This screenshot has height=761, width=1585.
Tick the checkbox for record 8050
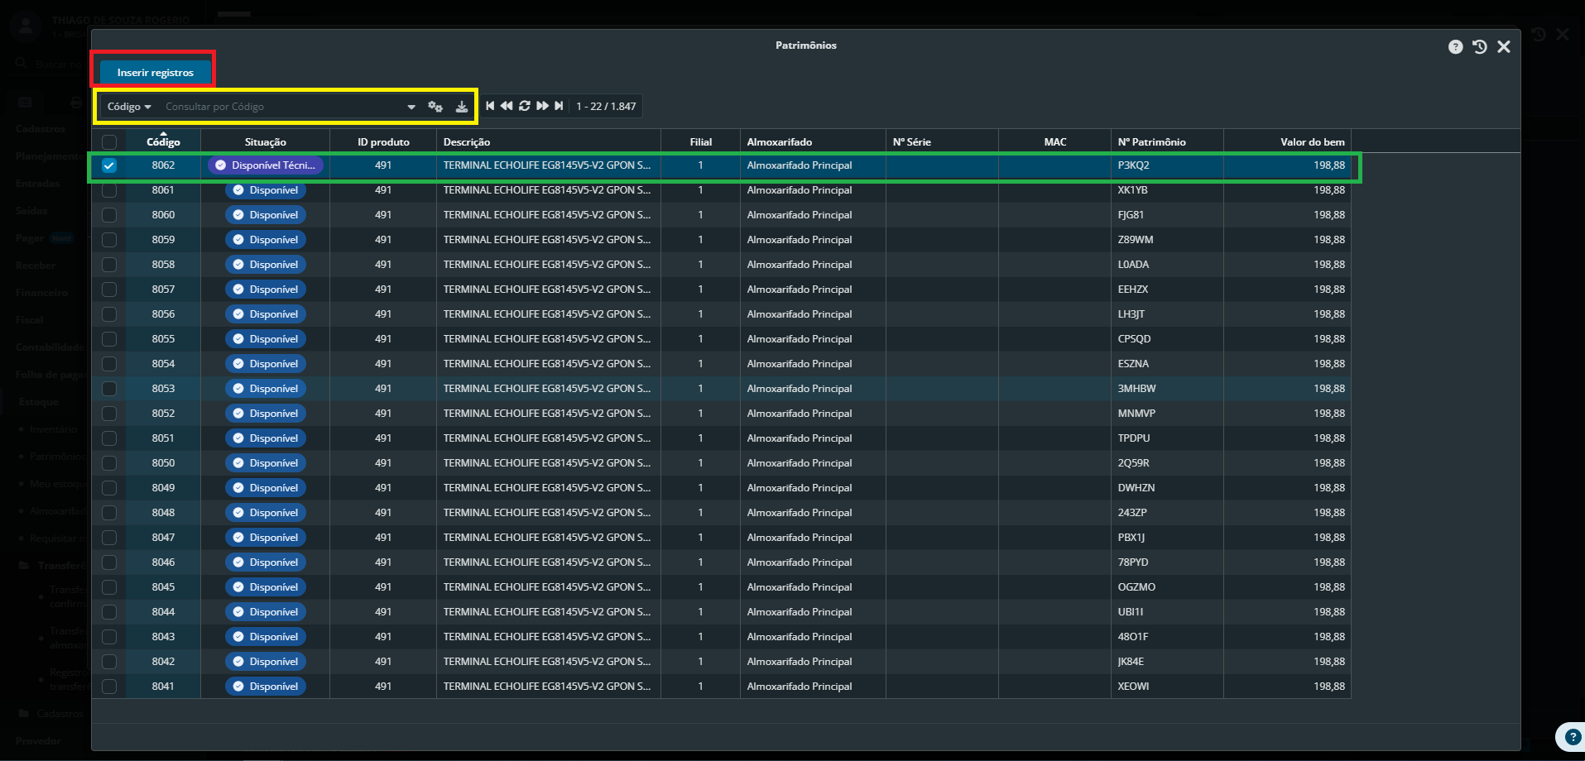(x=109, y=463)
